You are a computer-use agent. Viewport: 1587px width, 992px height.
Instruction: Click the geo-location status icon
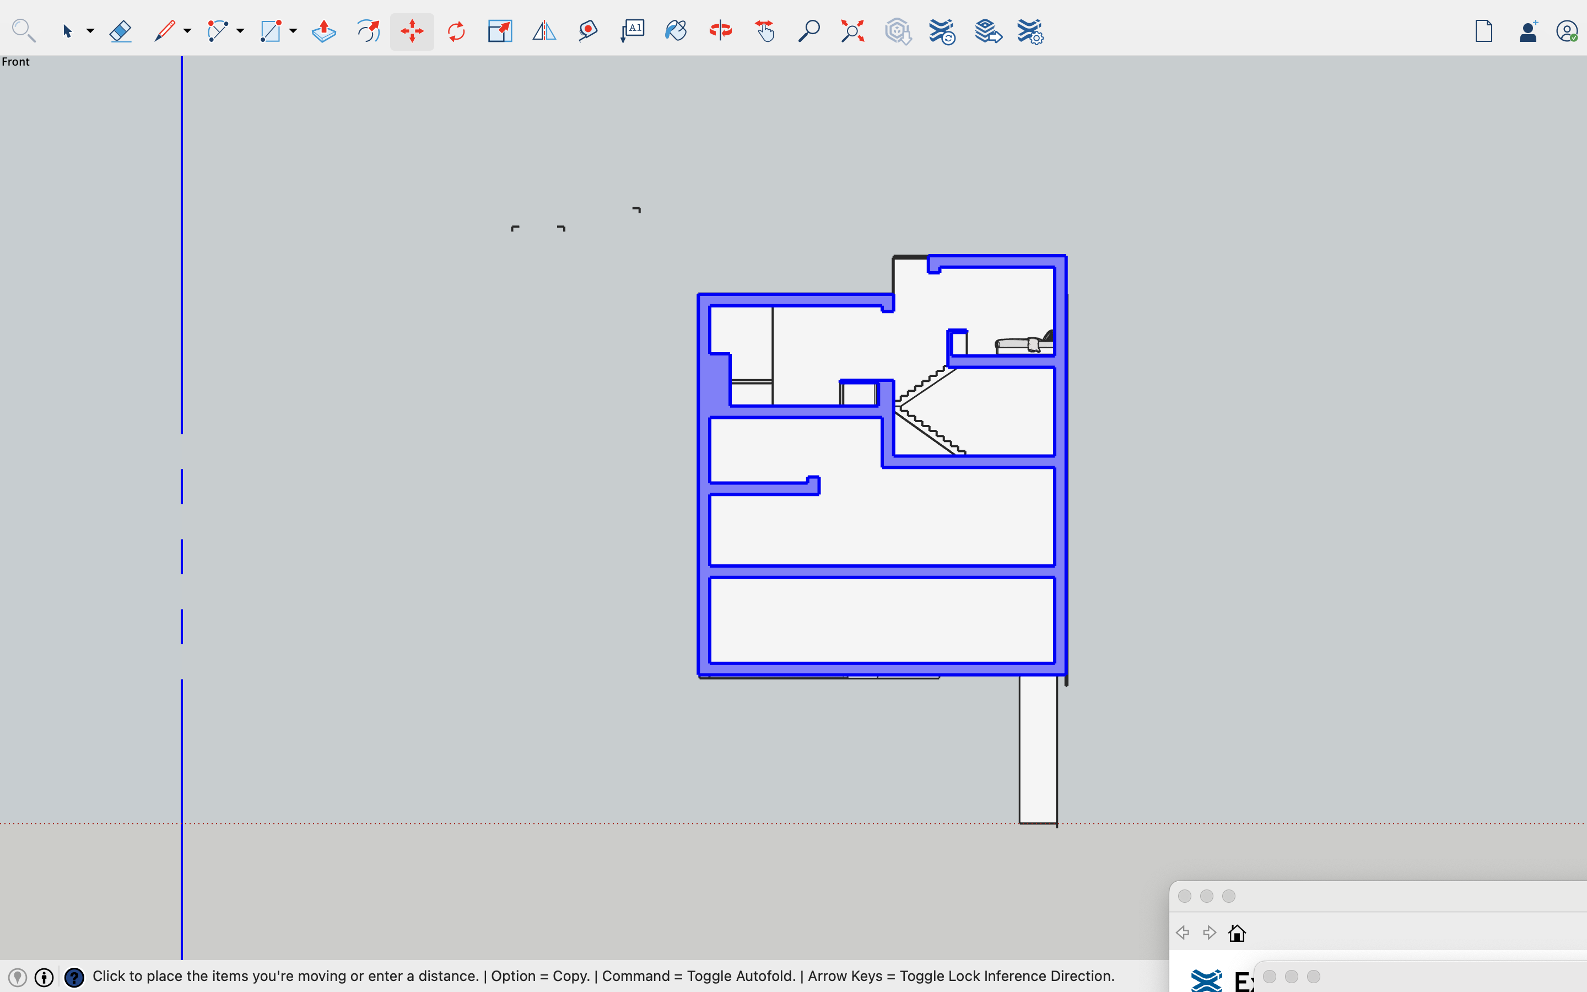pos(18,977)
